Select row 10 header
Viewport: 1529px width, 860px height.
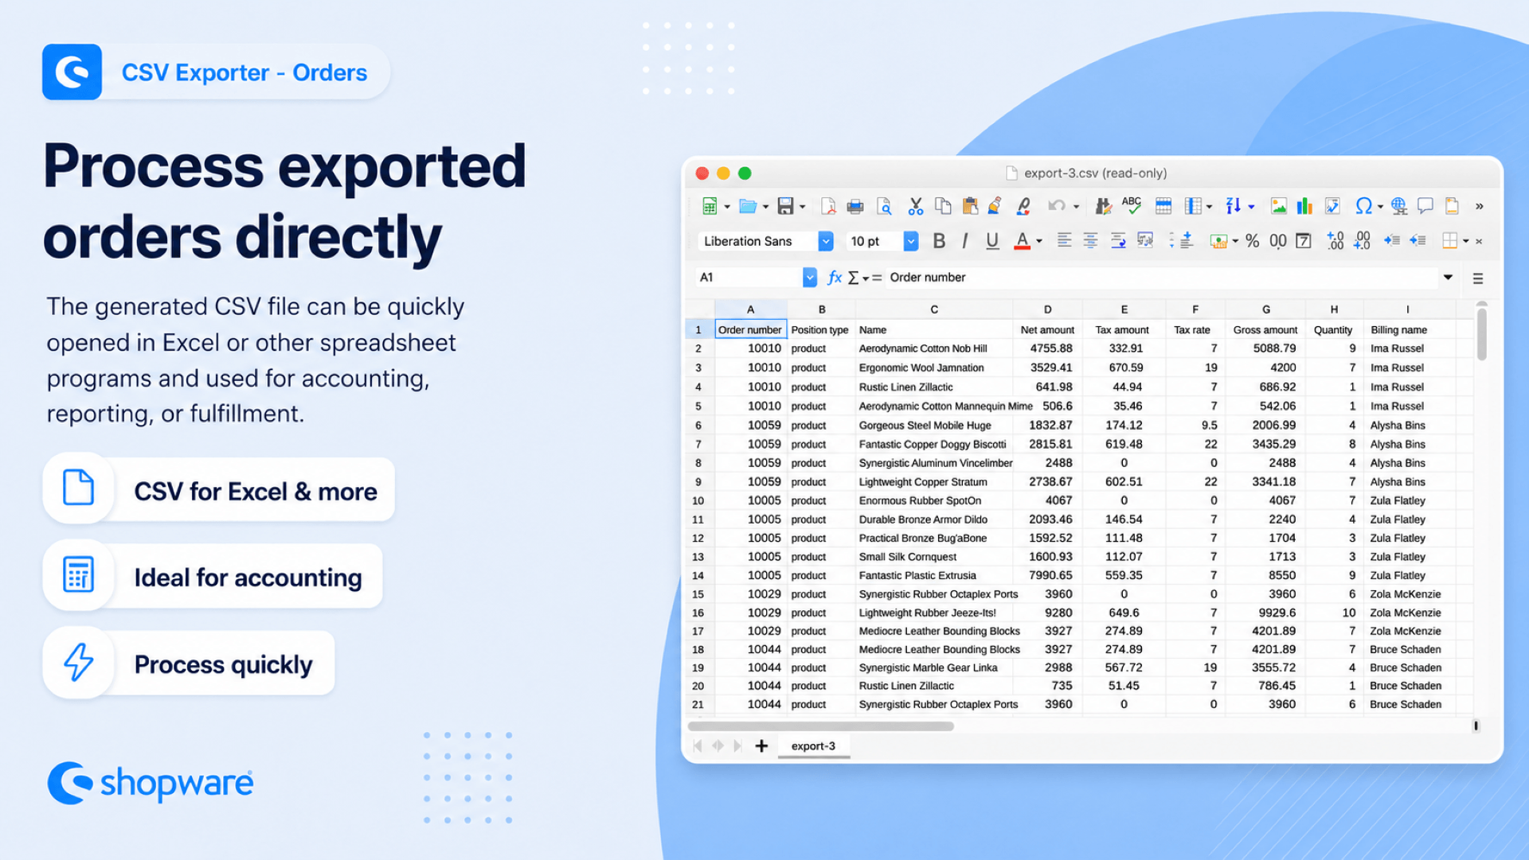(698, 500)
